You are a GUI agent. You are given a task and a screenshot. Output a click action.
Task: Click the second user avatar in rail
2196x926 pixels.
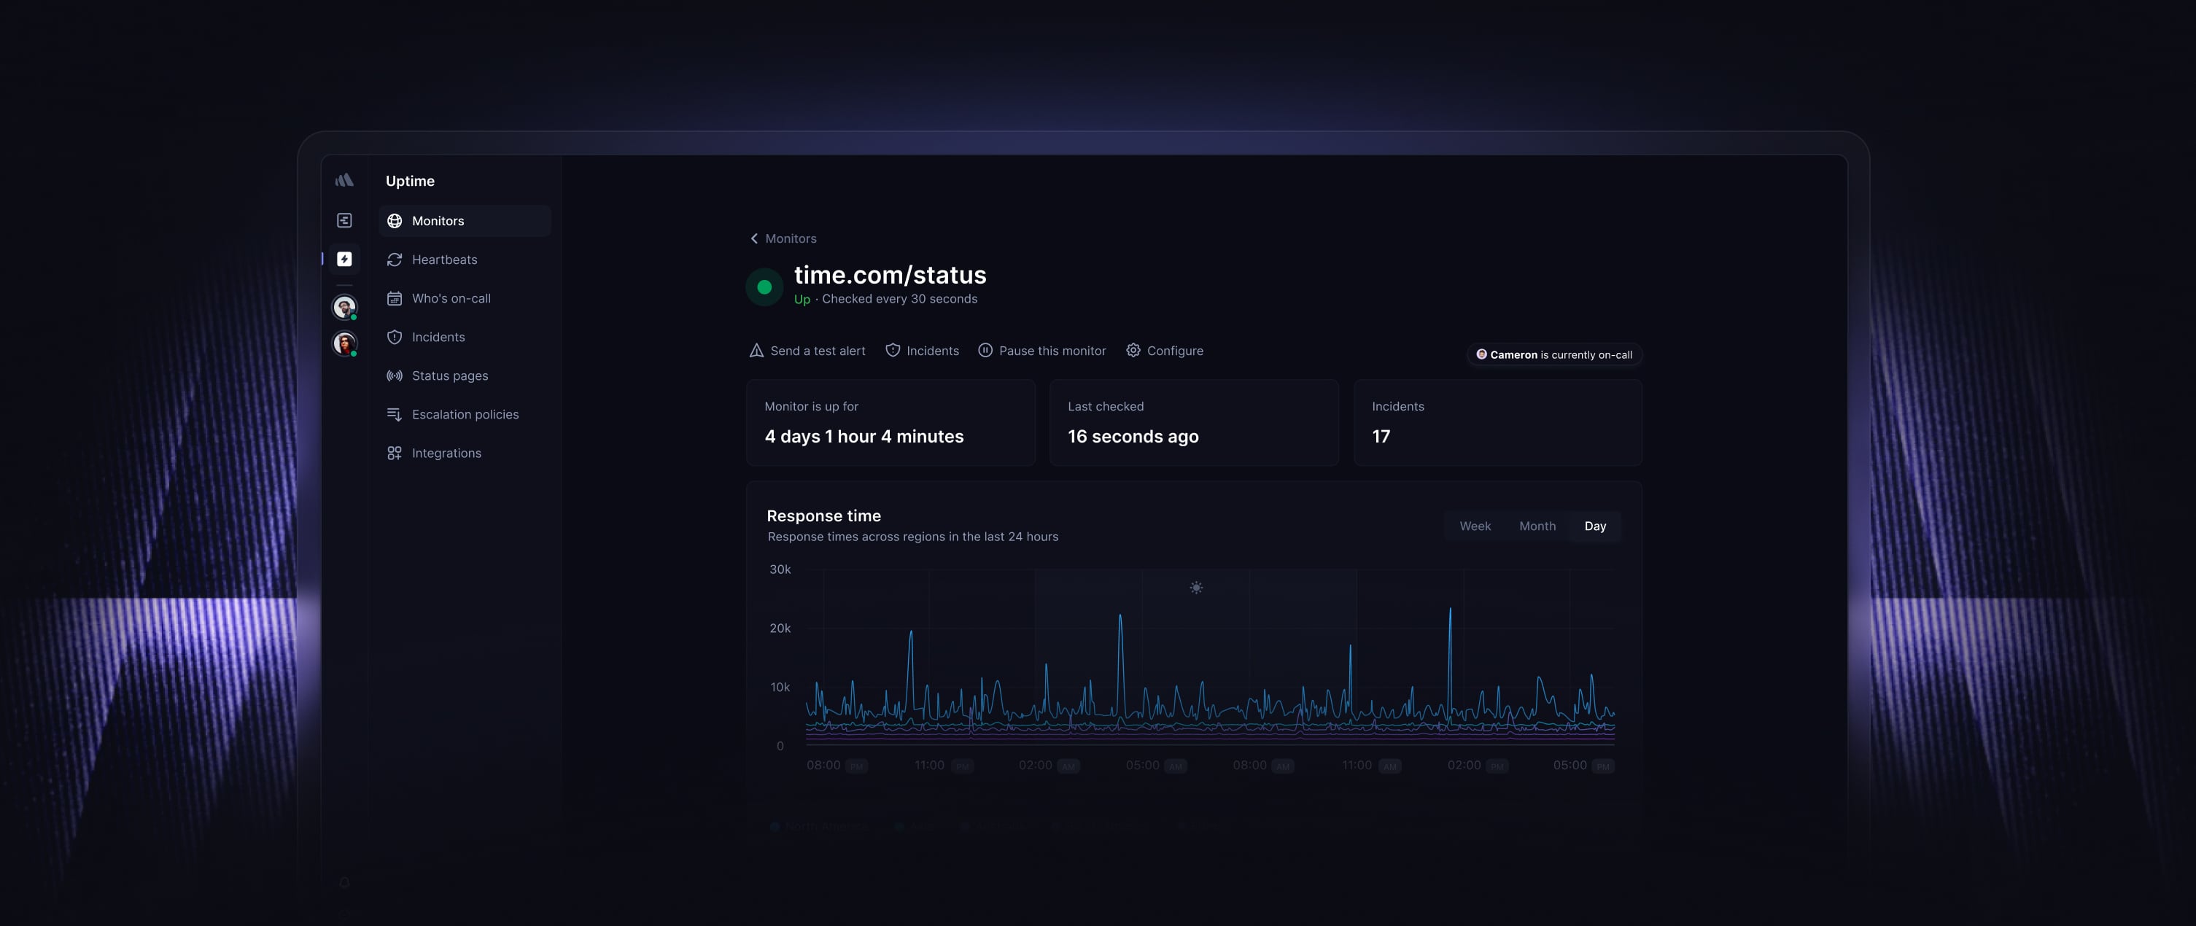pos(344,343)
